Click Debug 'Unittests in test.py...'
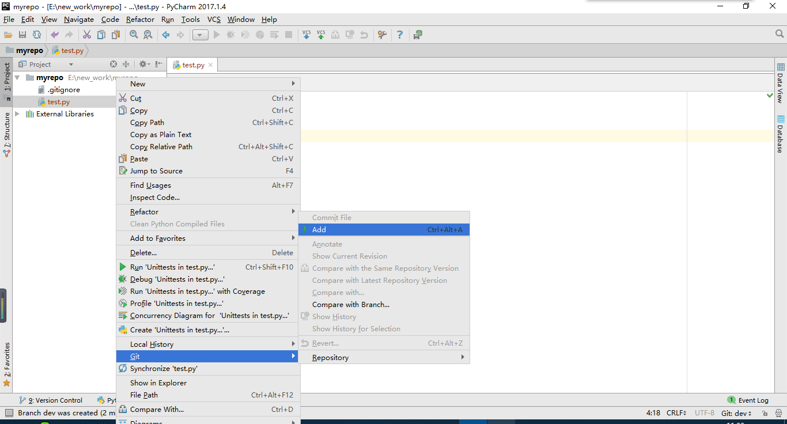This screenshot has height=424, width=787. [x=208, y=279]
